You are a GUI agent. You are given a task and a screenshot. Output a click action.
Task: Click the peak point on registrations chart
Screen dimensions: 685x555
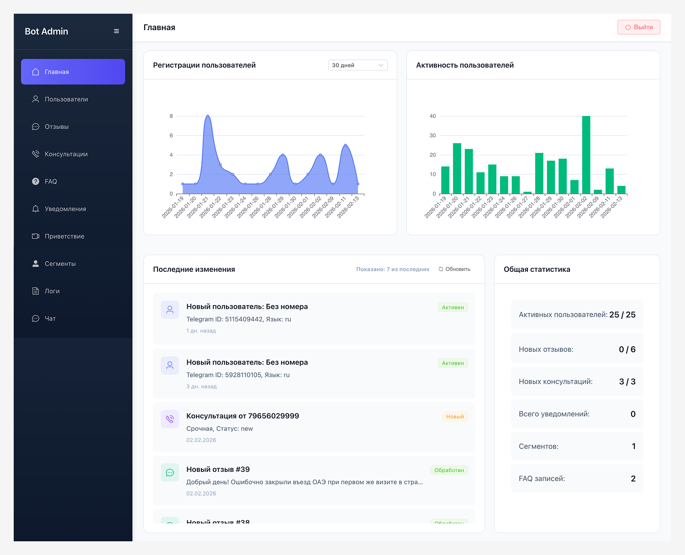pos(208,116)
